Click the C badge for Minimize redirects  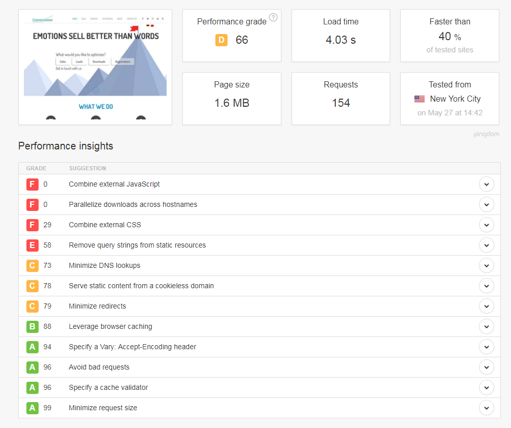[33, 307]
